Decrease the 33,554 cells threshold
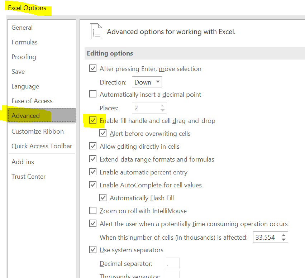Screen dimensions: 305x278 pos(283,240)
